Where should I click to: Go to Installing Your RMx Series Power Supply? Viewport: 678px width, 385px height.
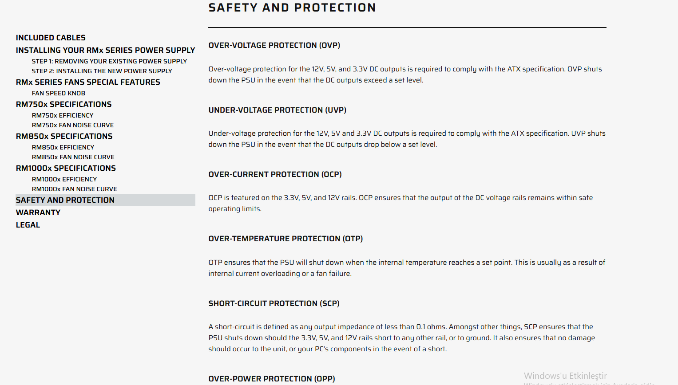(105, 51)
